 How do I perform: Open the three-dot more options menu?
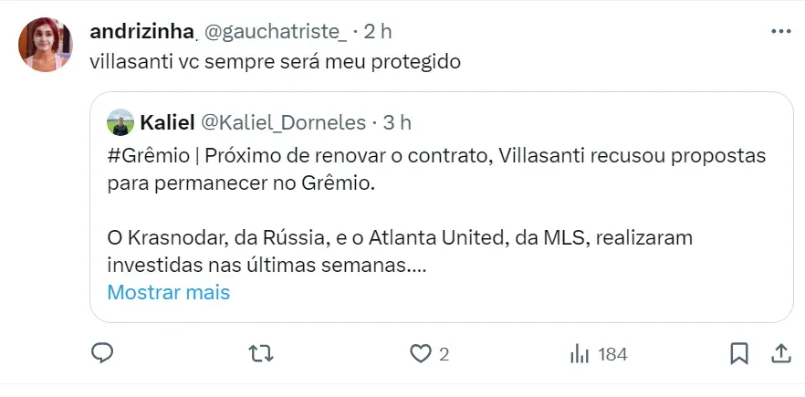pyautogui.click(x=781, y=31)
